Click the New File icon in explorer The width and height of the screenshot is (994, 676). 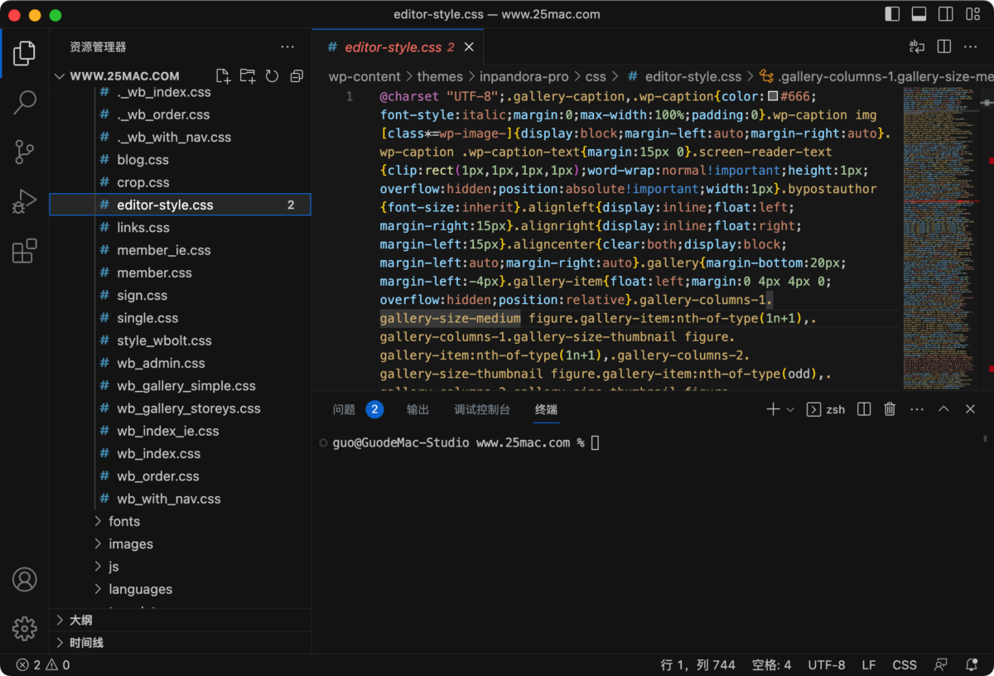click(x=223, y=76)
